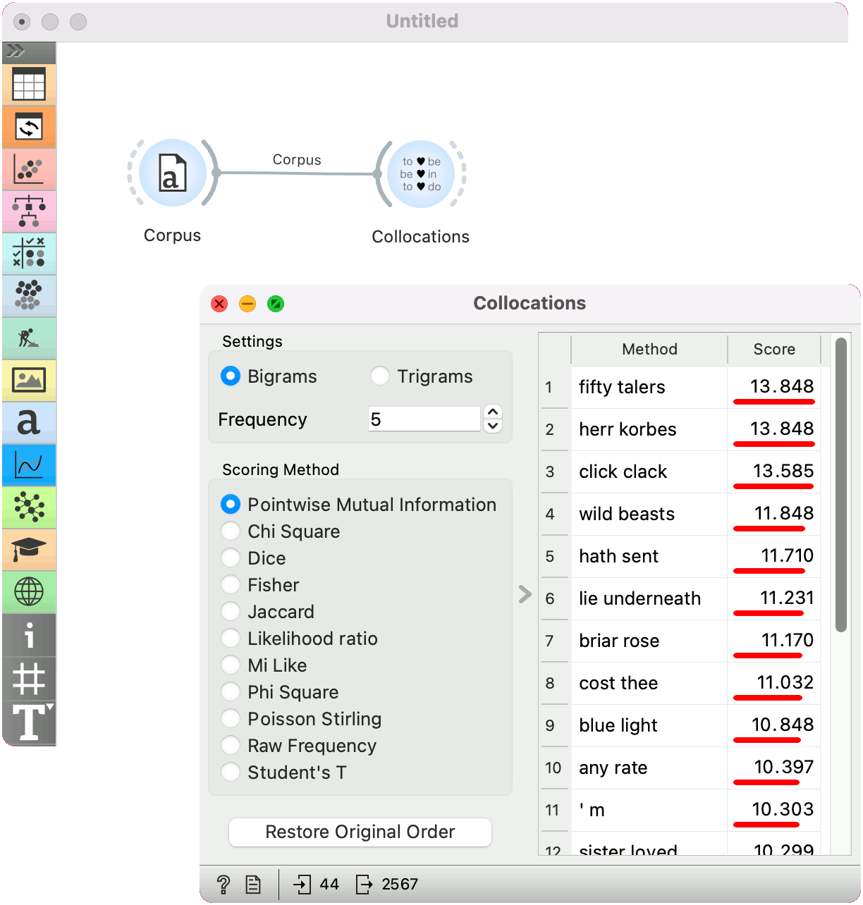Select Poisson Stirling scoring method

[231, 719]
